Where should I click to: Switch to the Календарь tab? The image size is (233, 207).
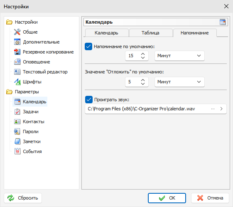106,33
